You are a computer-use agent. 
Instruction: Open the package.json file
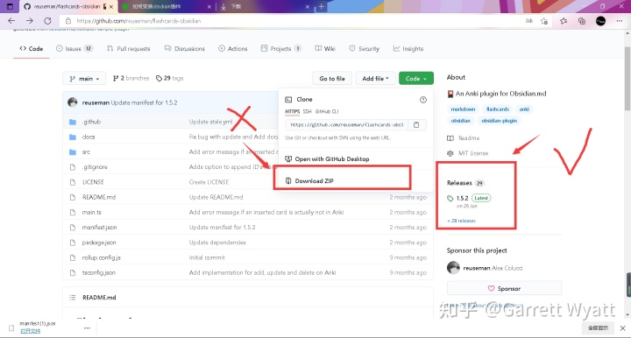click(99, 243)
